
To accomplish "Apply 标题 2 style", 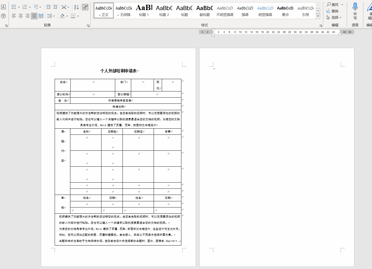I will click(x=164, y=11).
